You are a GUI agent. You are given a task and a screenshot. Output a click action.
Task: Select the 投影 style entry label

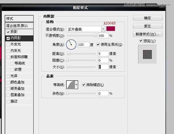[x=14, y=32]
